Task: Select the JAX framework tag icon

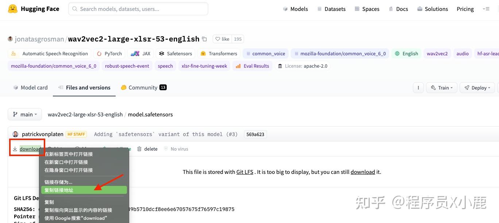Action: coord(134,53)
